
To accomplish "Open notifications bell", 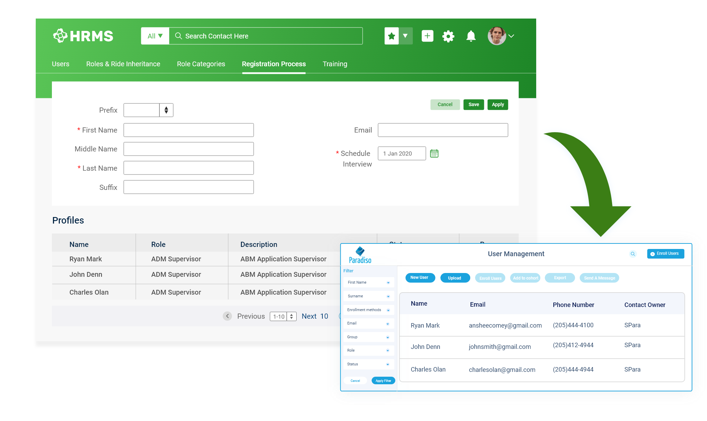I will [471, 36].
